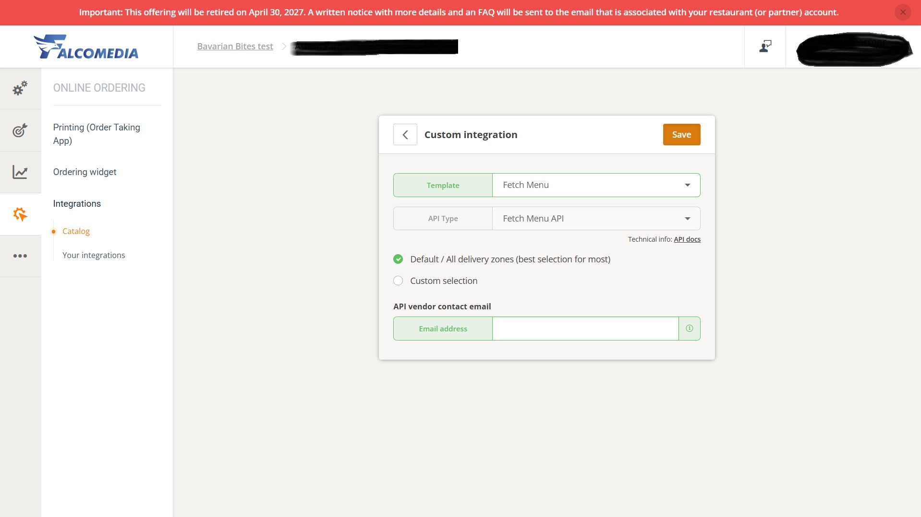Save the custom integration
The width and height of the screenshot is (921, 517).
[x=681, y=135]
